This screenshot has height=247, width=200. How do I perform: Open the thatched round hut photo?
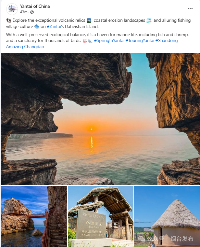click(x=167, y=216)
